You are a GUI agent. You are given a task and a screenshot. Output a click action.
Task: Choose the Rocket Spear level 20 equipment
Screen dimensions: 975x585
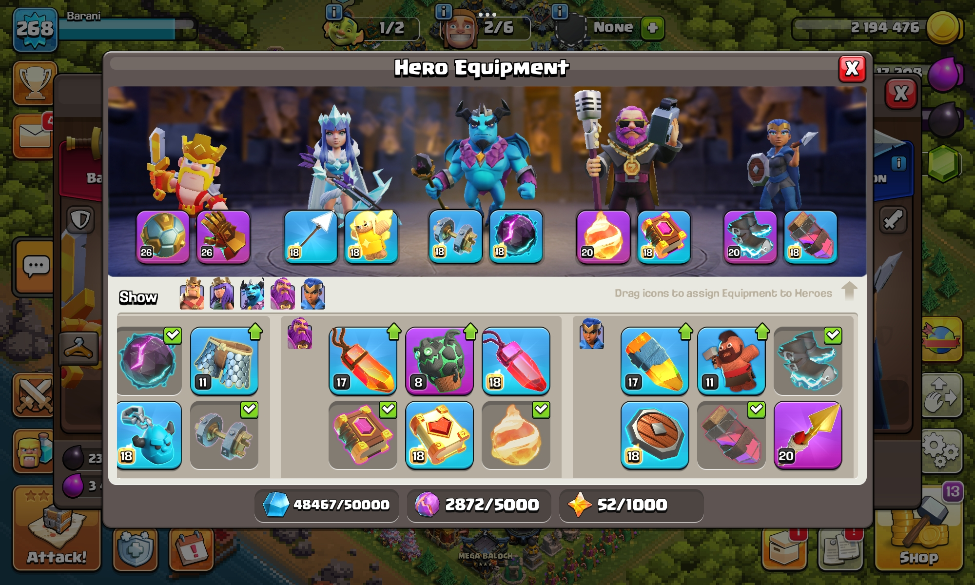pos(808,435)
